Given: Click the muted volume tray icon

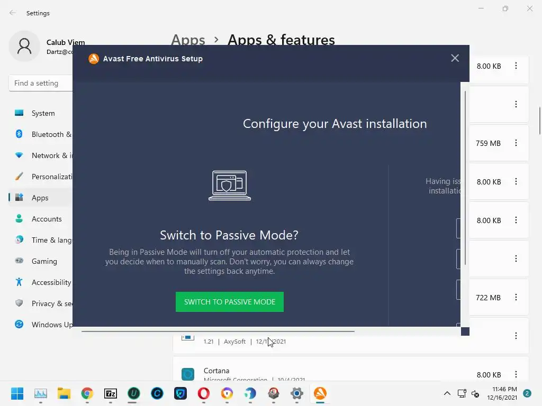Looking at the screenshot, I should pyautogui.click(x=475, y=393).
